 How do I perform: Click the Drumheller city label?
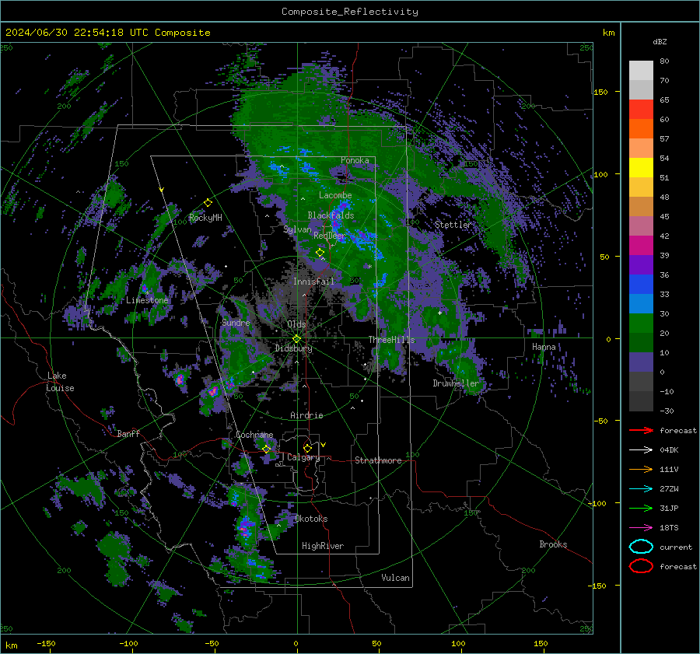click(456, 383)
